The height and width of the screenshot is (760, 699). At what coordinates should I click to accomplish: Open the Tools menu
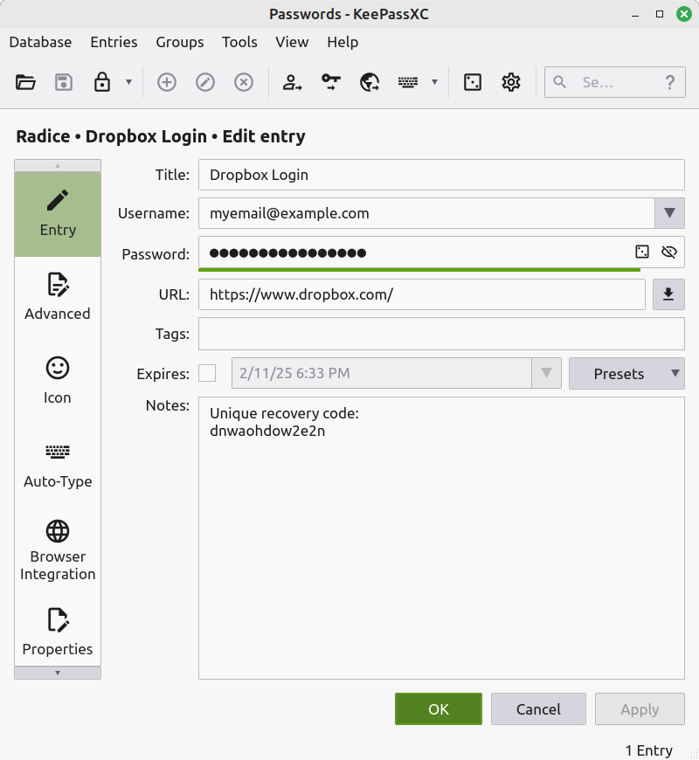click(239, 42)
